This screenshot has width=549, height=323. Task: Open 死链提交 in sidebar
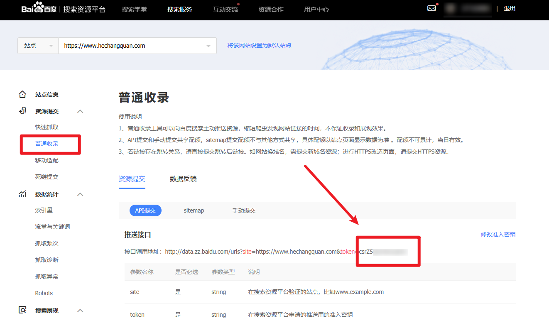(47, 177)
